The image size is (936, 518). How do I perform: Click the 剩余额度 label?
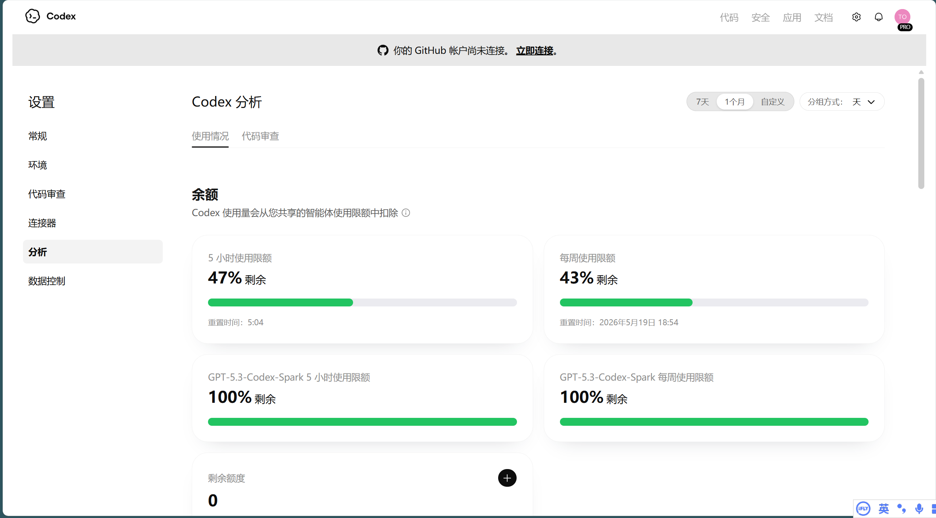[226, 478]
